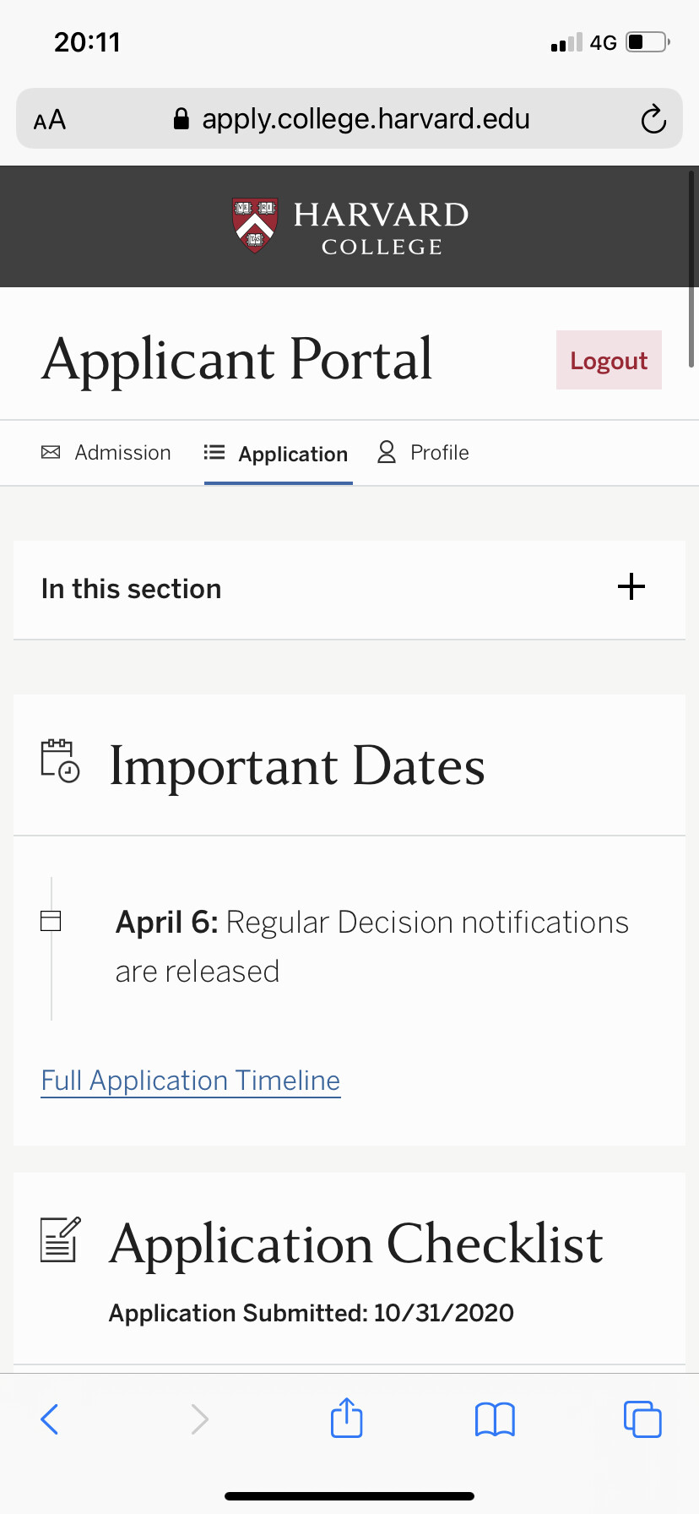699x1514 pixels.
Task: Open the AA reader text size menu
Action: pyautogui.click(x=50, y=120)
